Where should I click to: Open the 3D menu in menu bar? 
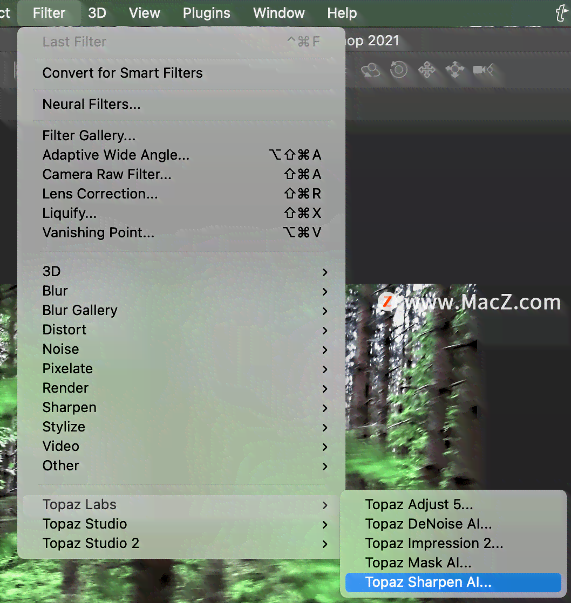click(97, 13)
